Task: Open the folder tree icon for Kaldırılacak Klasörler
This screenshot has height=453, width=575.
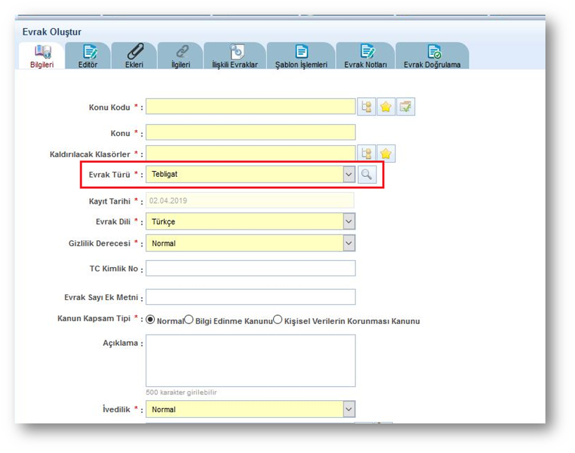Action: click(x=367, y=154)
